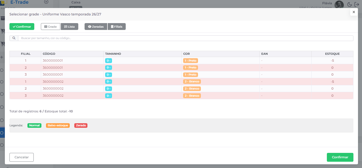Click the search magnifier icon
The height and width of the screenshot is (168, 362).
pyautogui.click(x=14, y=38)
